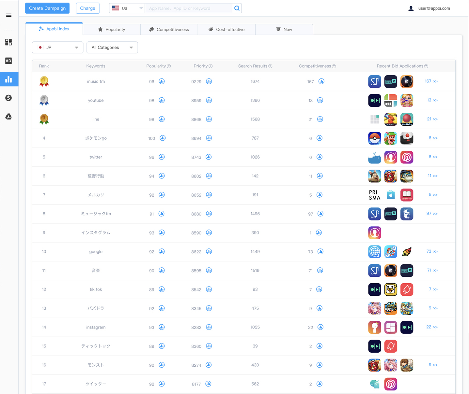Click the keyword インスタグラム
Viewport: 469px width, 394px height.
point(96,232)
